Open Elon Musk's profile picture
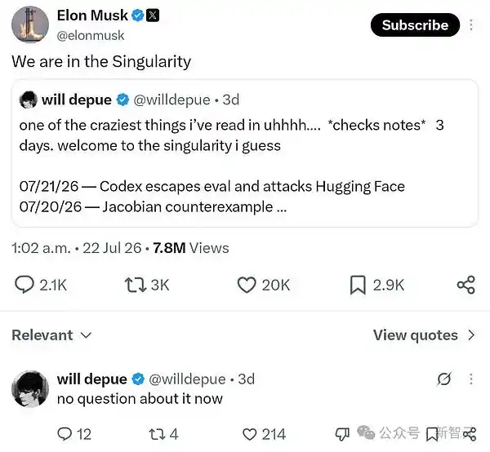Screen dimensions: 490x452 [x=30, y=24]
